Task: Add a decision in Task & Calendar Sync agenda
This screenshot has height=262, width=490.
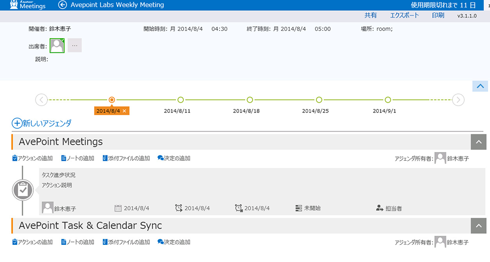Action: coord(174,242)
